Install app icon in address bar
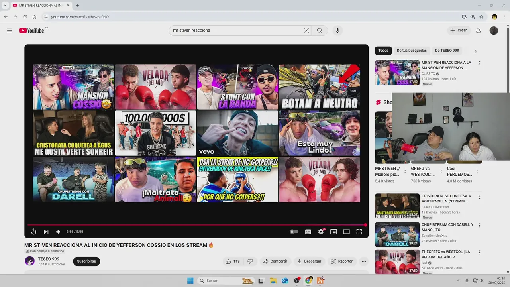 point(464,17)
